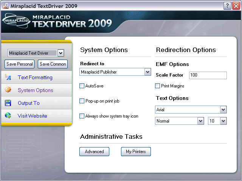Expand the Redirect to Miraplacid Publisher dropdown
The image size is (242, 181).
pos(147,72)
